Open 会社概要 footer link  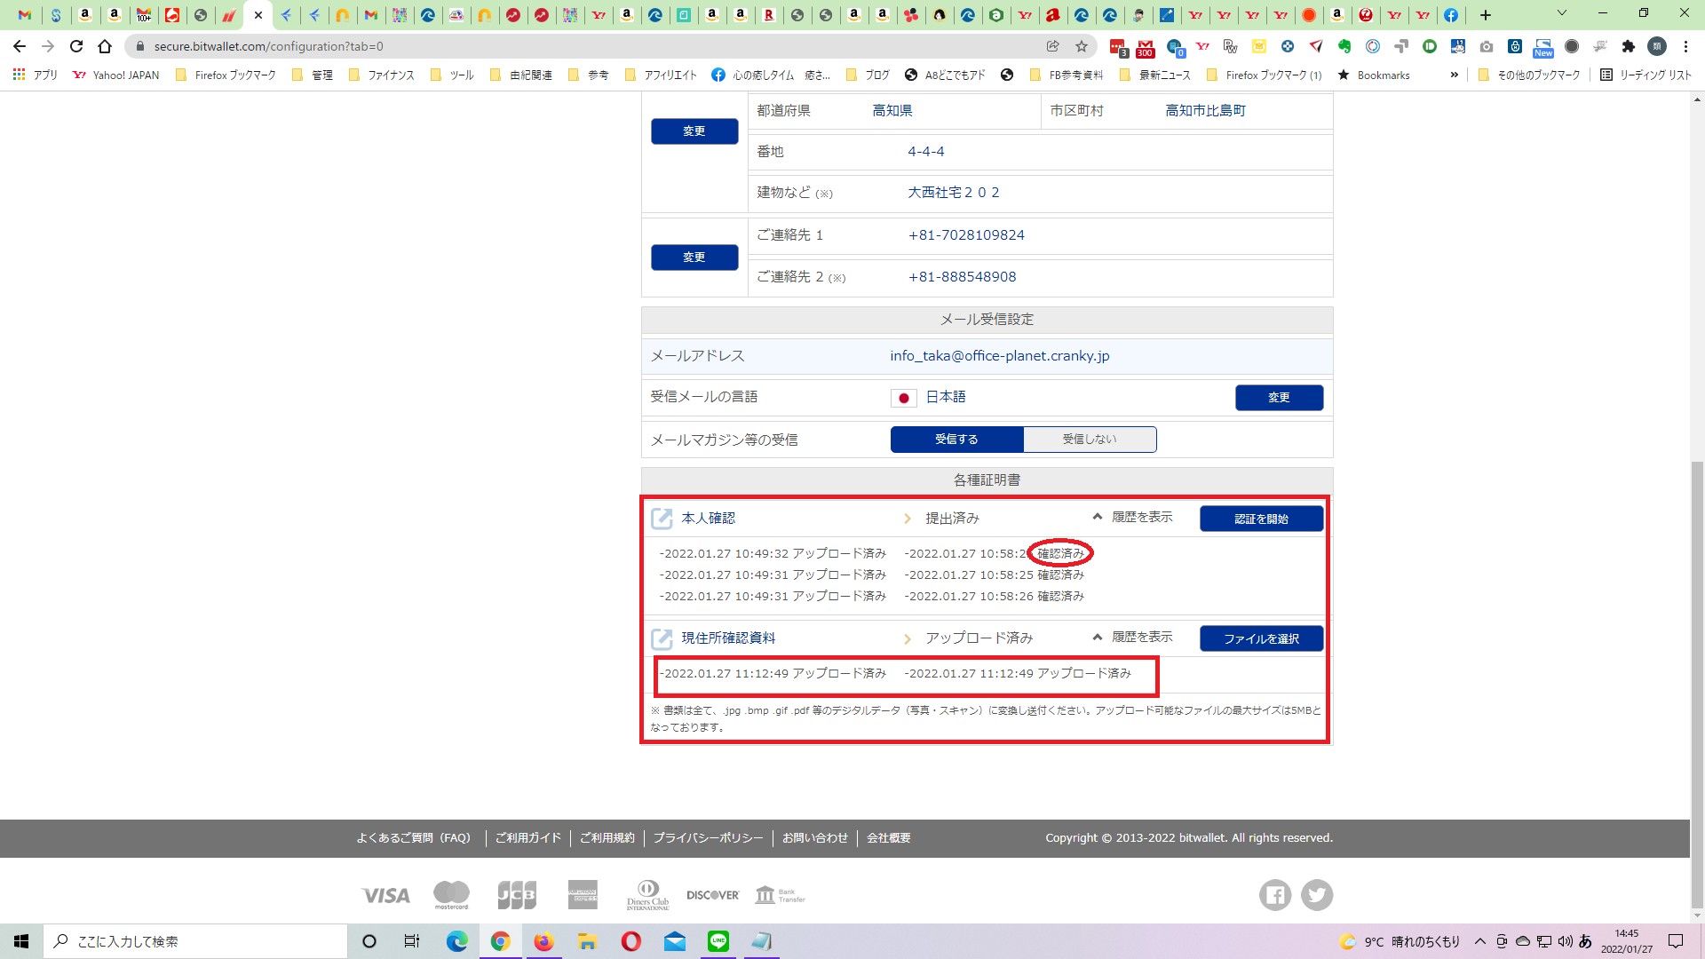coord(889,837)
